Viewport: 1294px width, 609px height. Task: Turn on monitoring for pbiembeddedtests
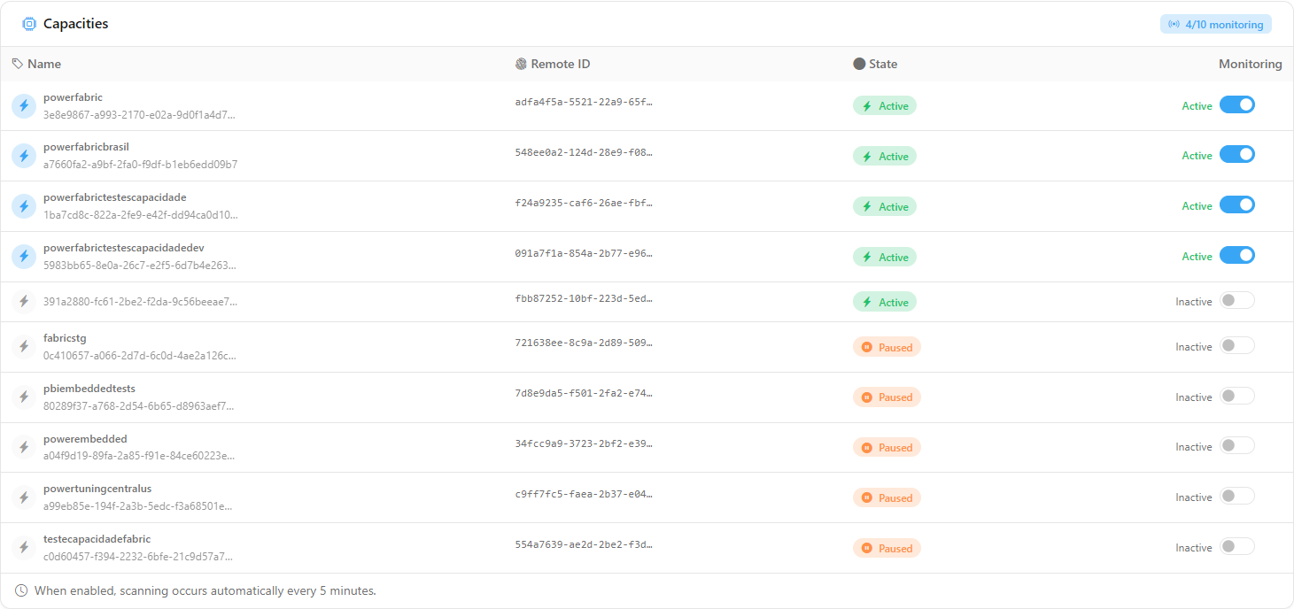click(x=1237, y=396)
